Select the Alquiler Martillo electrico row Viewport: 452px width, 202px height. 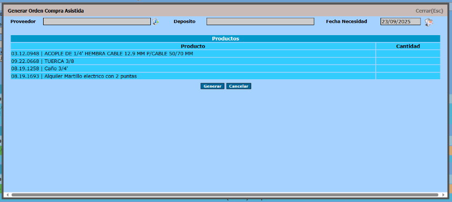coord(193,76)
